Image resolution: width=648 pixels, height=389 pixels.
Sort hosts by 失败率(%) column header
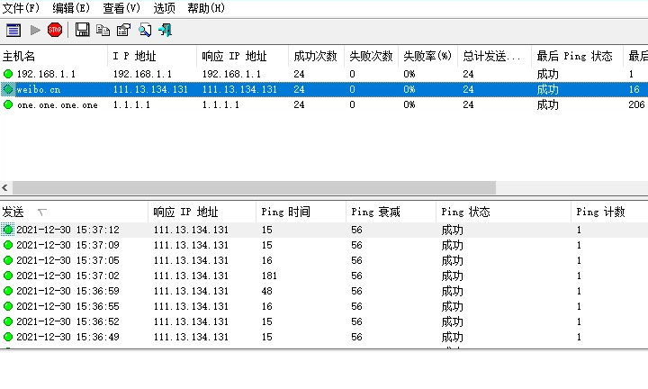pos(427,56)
